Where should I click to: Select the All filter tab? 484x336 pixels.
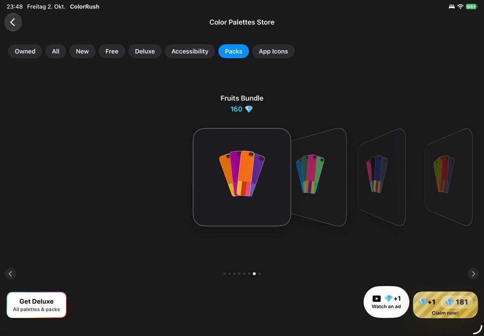tap(56, 51)
